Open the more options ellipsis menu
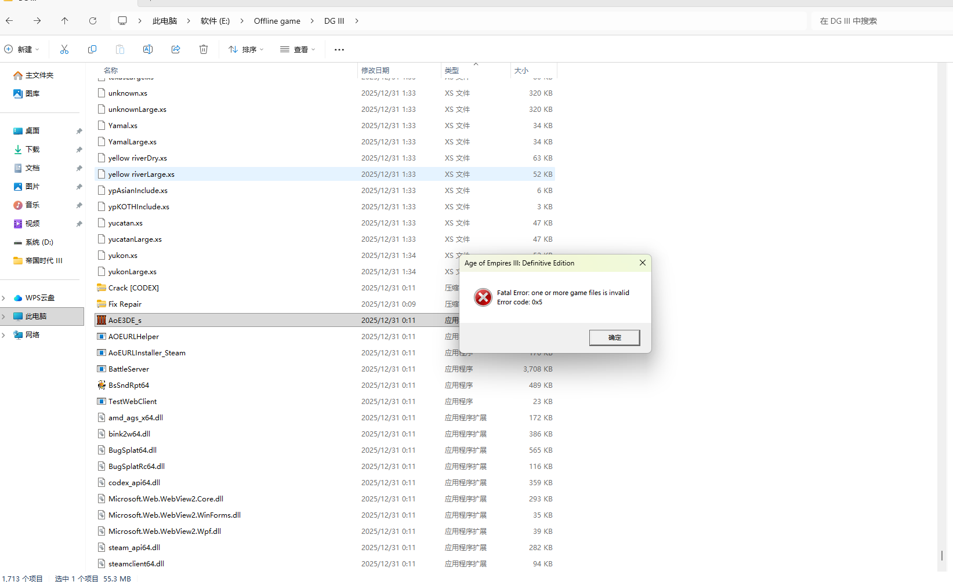The height and width of the screenshot is (582, 953). 339,50
